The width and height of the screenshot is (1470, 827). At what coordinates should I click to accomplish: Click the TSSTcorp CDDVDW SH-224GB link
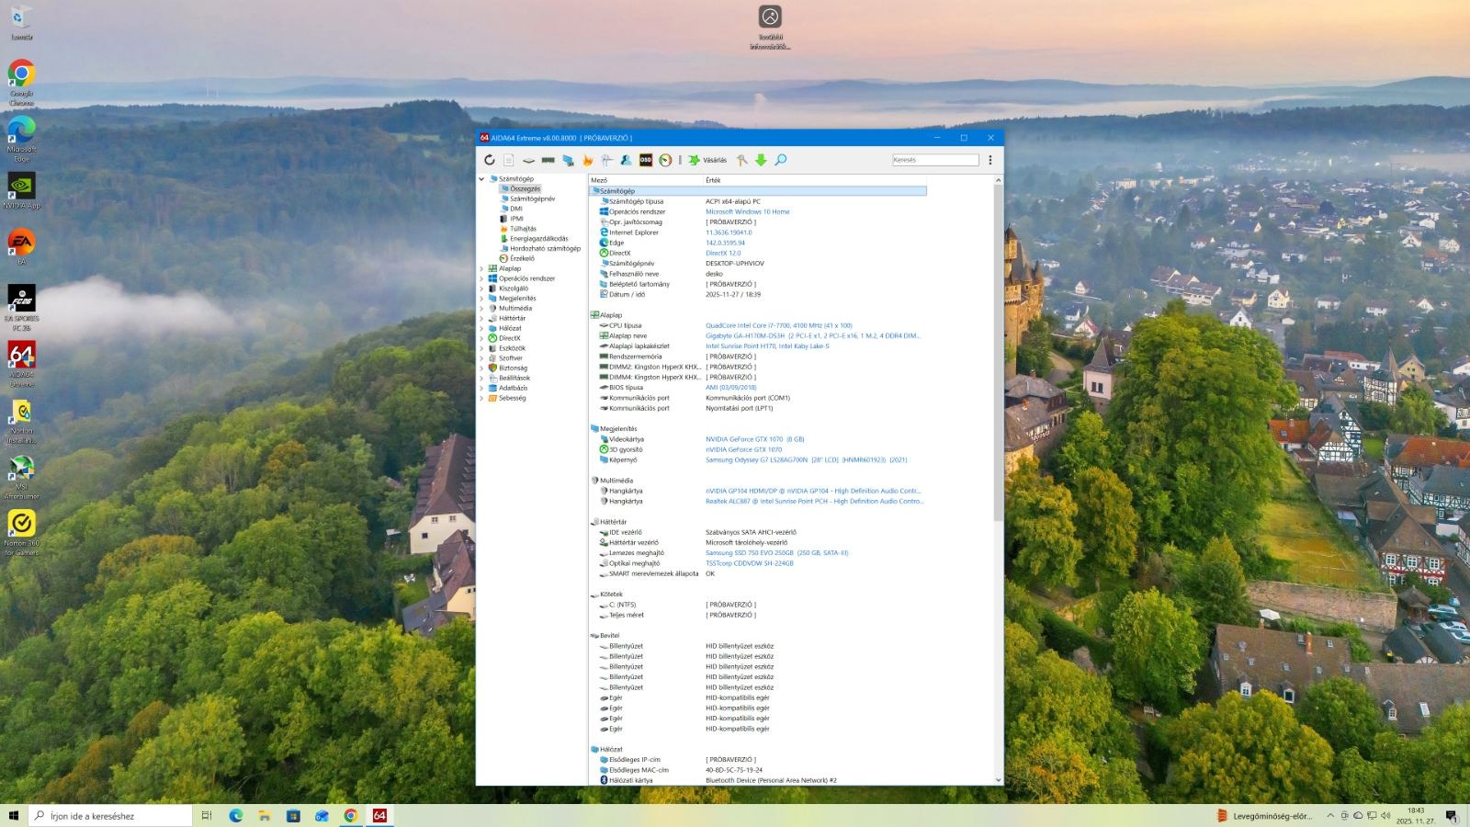[x=750, y=563]
